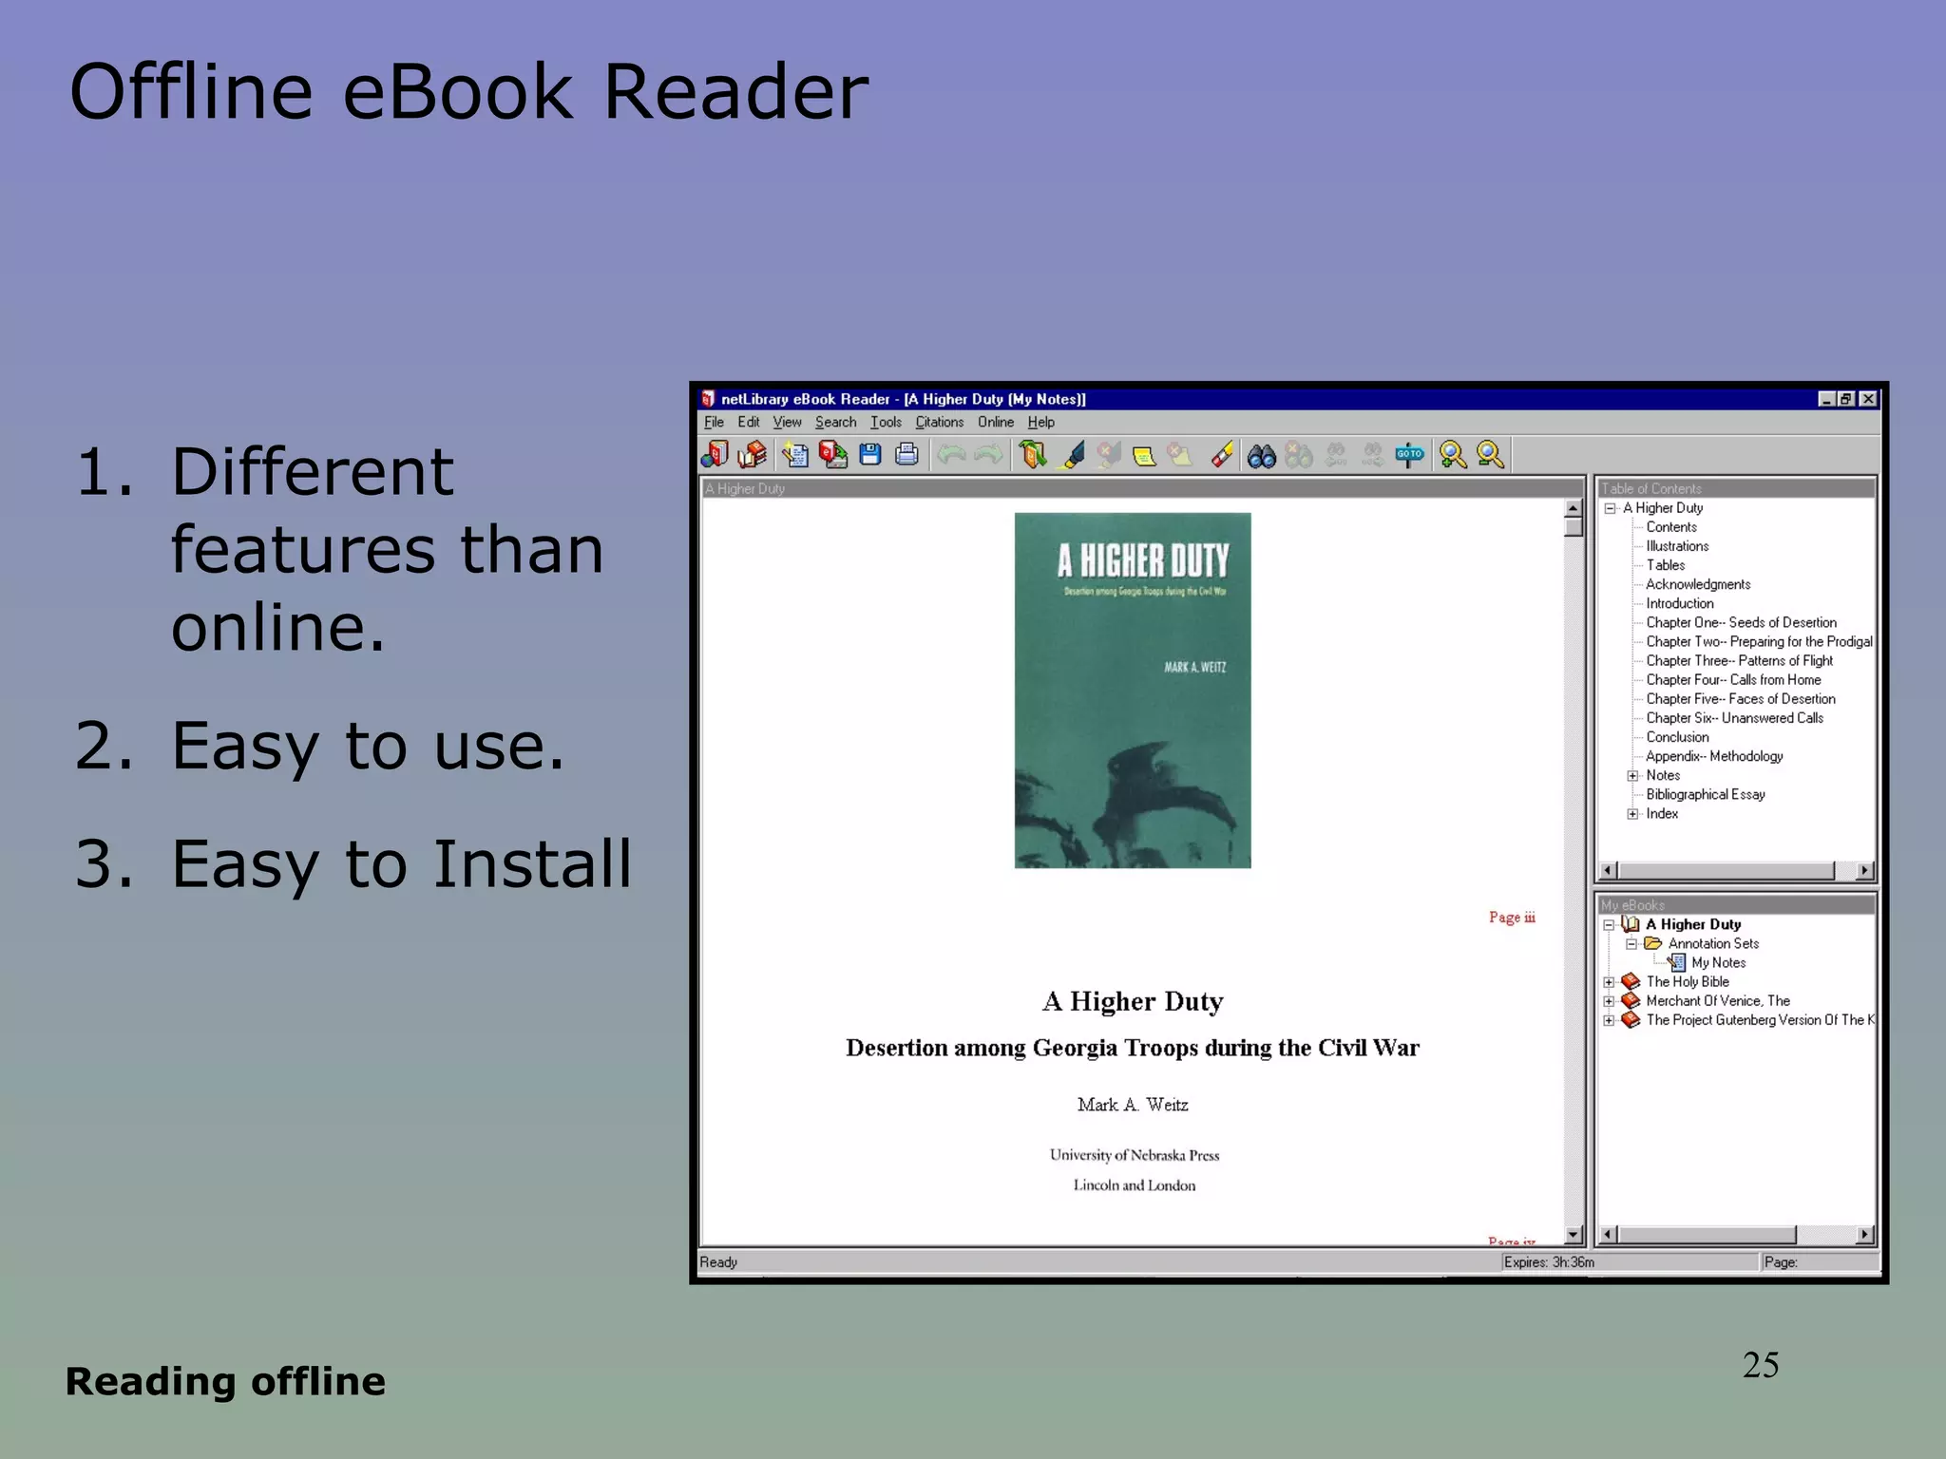Viewport: 1946px width, 1459px height.
Task: Click the red eBook export icon
Action: (833, 455)
